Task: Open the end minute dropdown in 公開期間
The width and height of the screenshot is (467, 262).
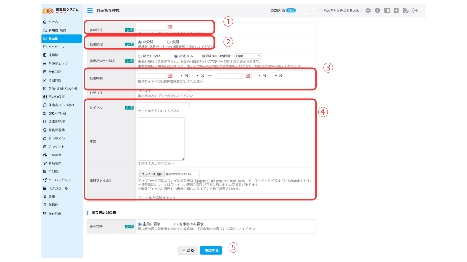Action: [273, 75]
